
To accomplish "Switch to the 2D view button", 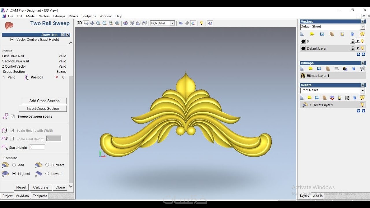I will point(79,23).
